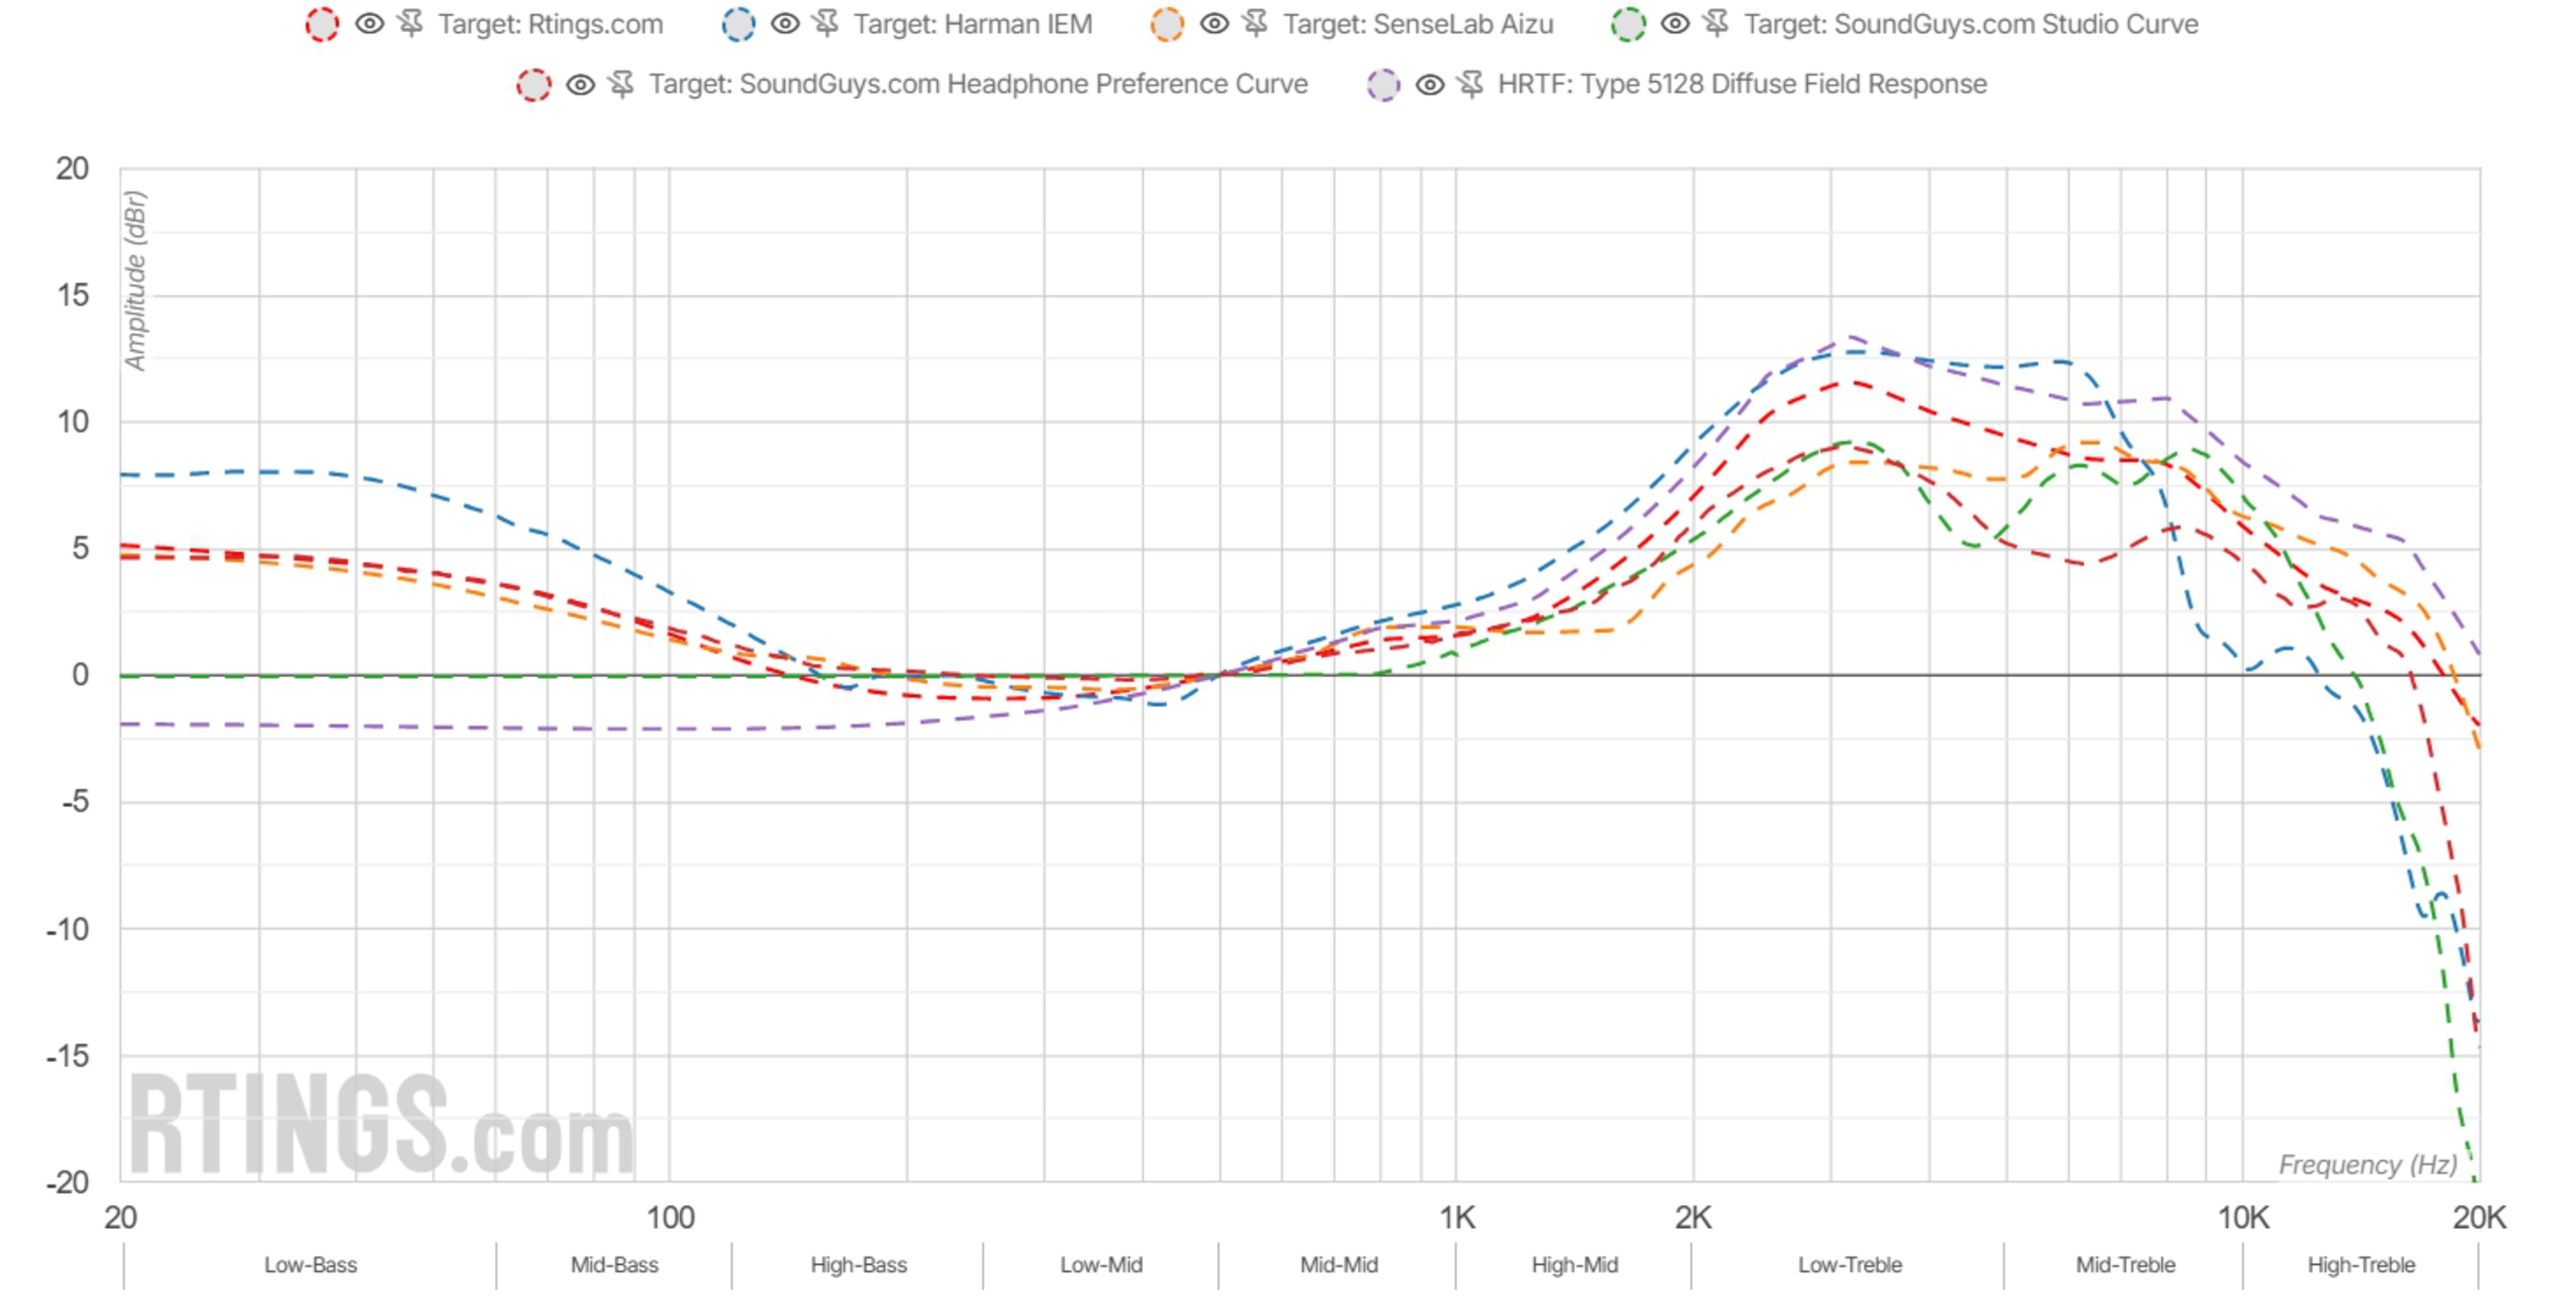Hide the Rtings.com target with eye icon
This screenshot has height=1311, width=2576.
(x=369, y=24)
